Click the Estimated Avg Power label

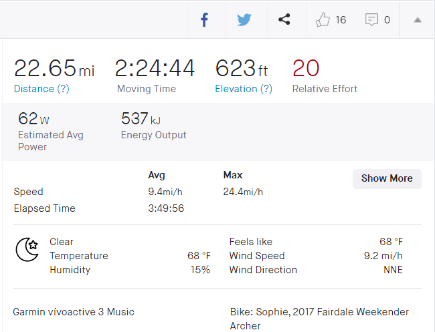[x=51, y=140]
